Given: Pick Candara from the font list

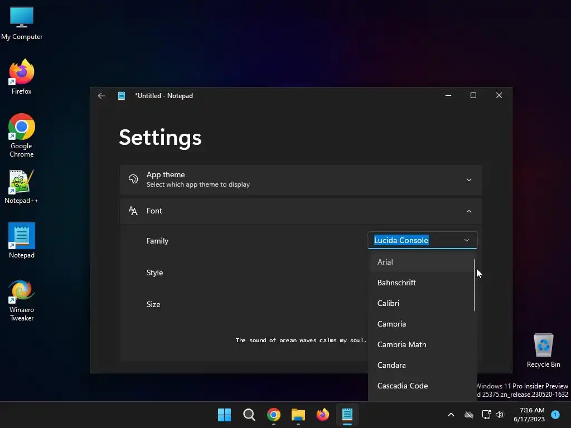Looking at the screenshot, I should pos(422,366).
